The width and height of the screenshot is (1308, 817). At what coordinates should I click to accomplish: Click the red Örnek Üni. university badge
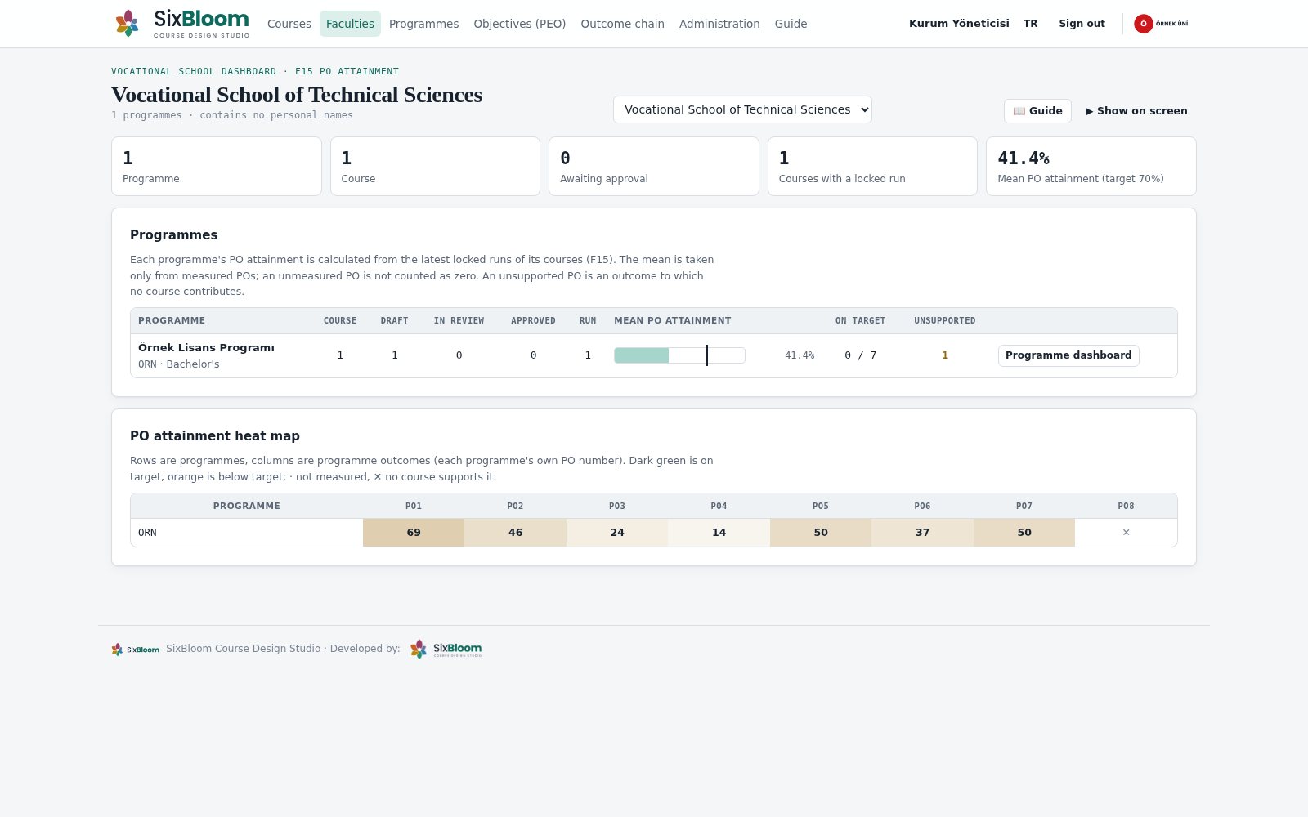point(1162,24)
